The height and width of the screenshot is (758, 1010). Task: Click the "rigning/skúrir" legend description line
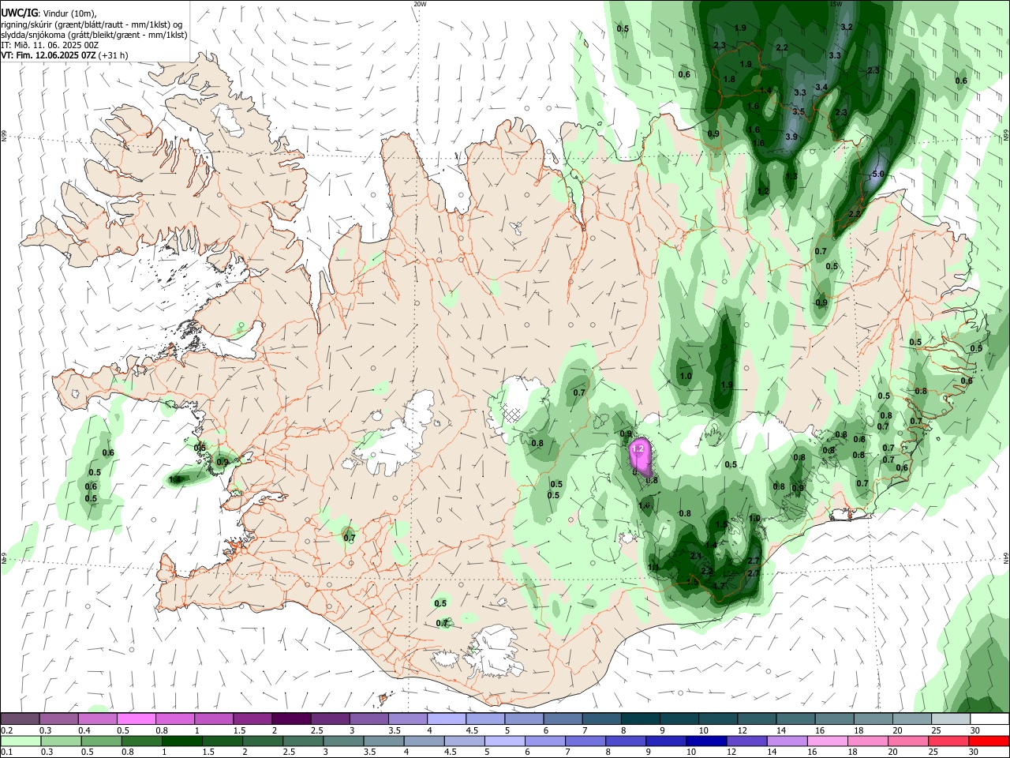point(92,24)
